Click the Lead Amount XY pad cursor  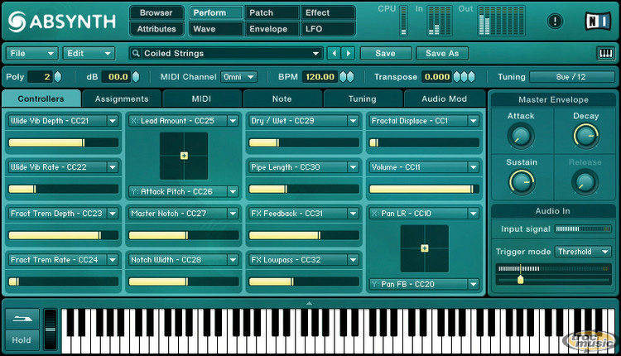tap(184, 156)
